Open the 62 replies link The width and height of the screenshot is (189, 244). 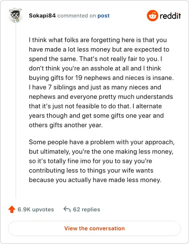86,209
